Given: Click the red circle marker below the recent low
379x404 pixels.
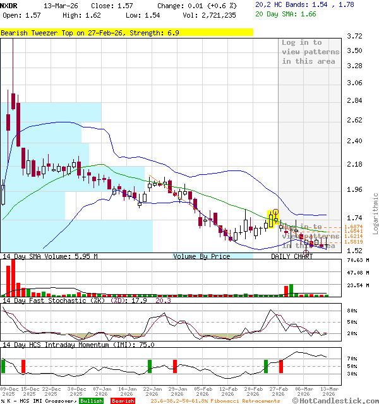Looking at the screenshot, I should coord(306,252).
